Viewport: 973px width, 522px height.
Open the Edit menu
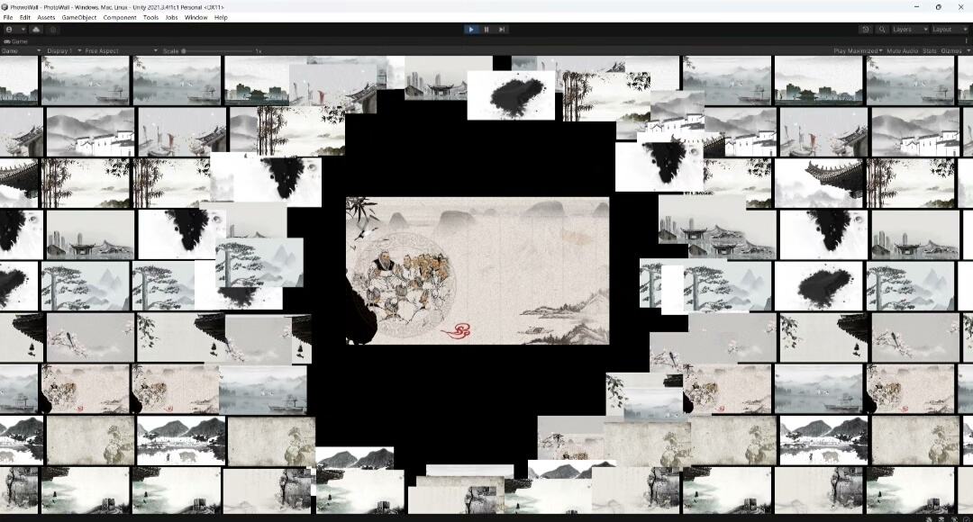[x=25, y=17]
